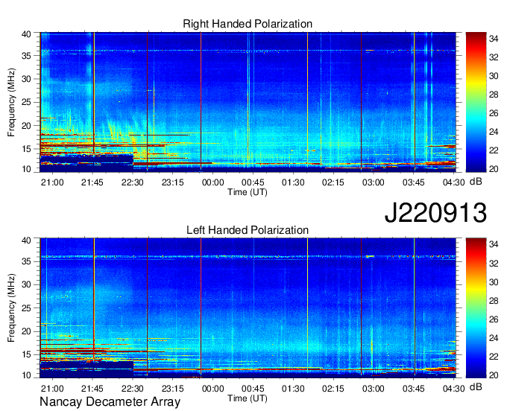Screen dimensions: 507x411
Task: Click the '03:00' time tick of Right Handed plot
Action: coord(373,182)
